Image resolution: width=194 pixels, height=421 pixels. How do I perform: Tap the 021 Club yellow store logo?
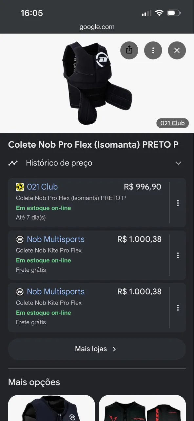pos(20,187)
